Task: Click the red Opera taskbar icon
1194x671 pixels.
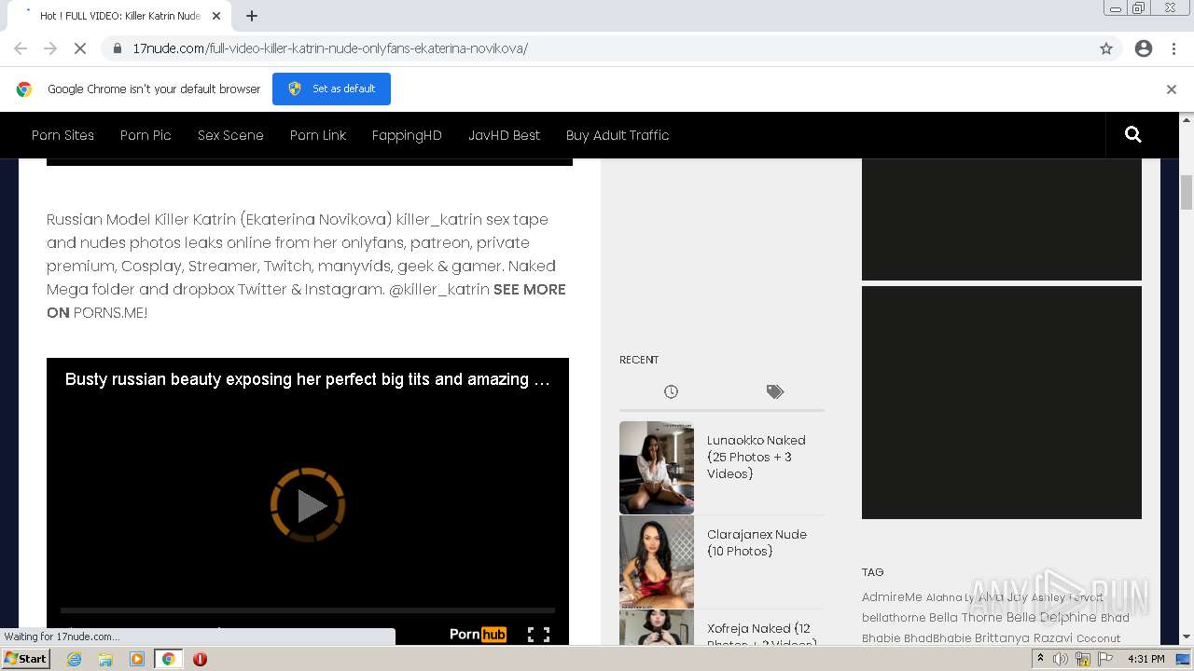Action: coord(200,659)
